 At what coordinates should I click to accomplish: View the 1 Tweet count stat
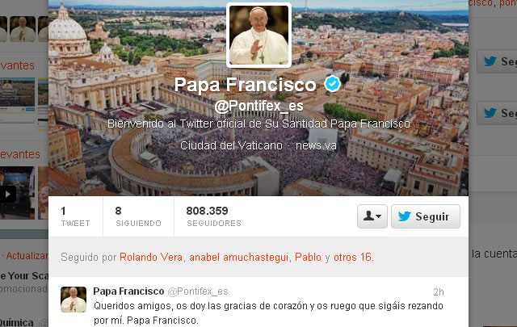point(75,216)
